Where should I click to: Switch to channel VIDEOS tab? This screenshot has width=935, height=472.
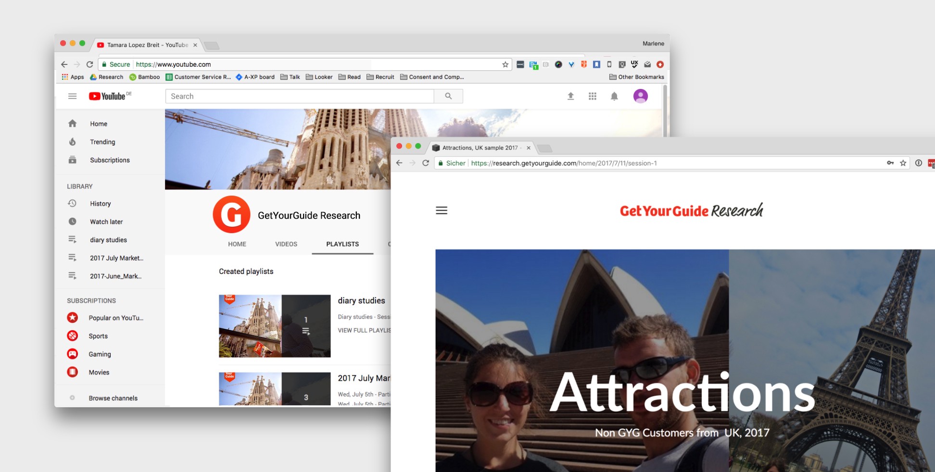point(286,244)
